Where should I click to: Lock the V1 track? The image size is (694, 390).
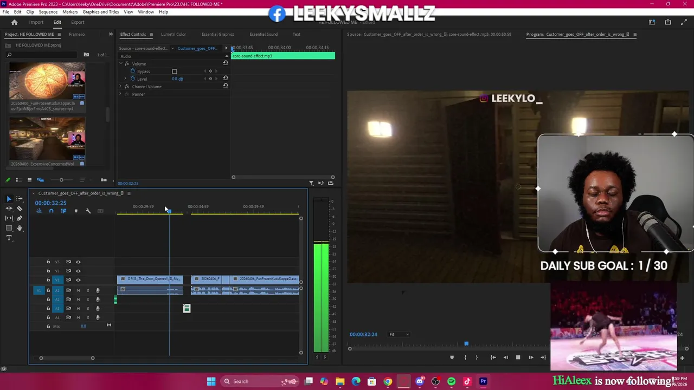pyautogui.click(x=48, y=280)
